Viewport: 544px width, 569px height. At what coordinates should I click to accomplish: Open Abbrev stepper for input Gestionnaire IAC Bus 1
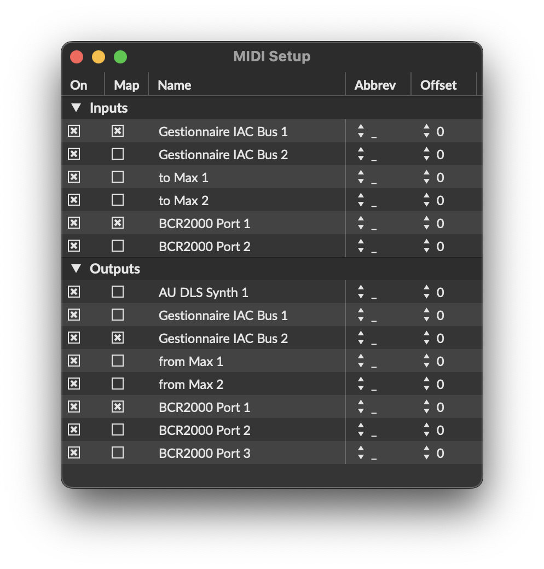(361, 131)
